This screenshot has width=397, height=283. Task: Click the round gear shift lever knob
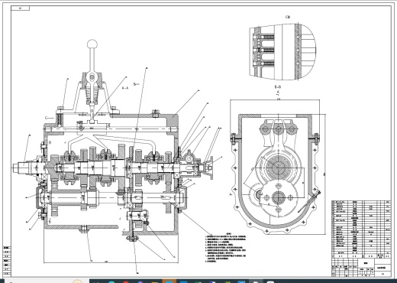[x=92, y=44]
